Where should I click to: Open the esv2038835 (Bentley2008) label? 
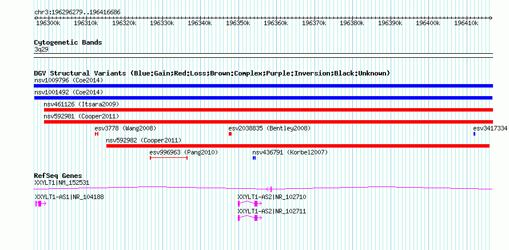click(x=269, y=128)
